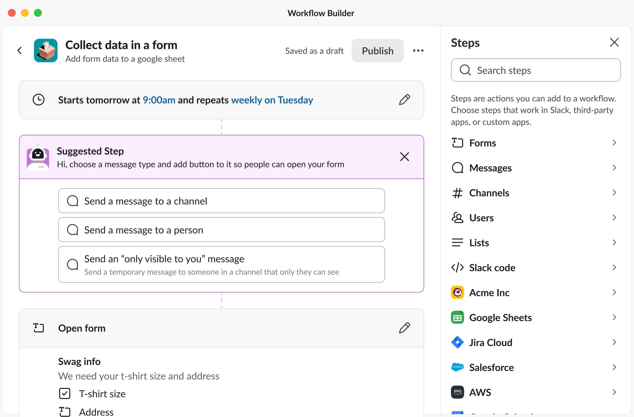
Task: Go back using the left arrow
Action: point(20,51)
